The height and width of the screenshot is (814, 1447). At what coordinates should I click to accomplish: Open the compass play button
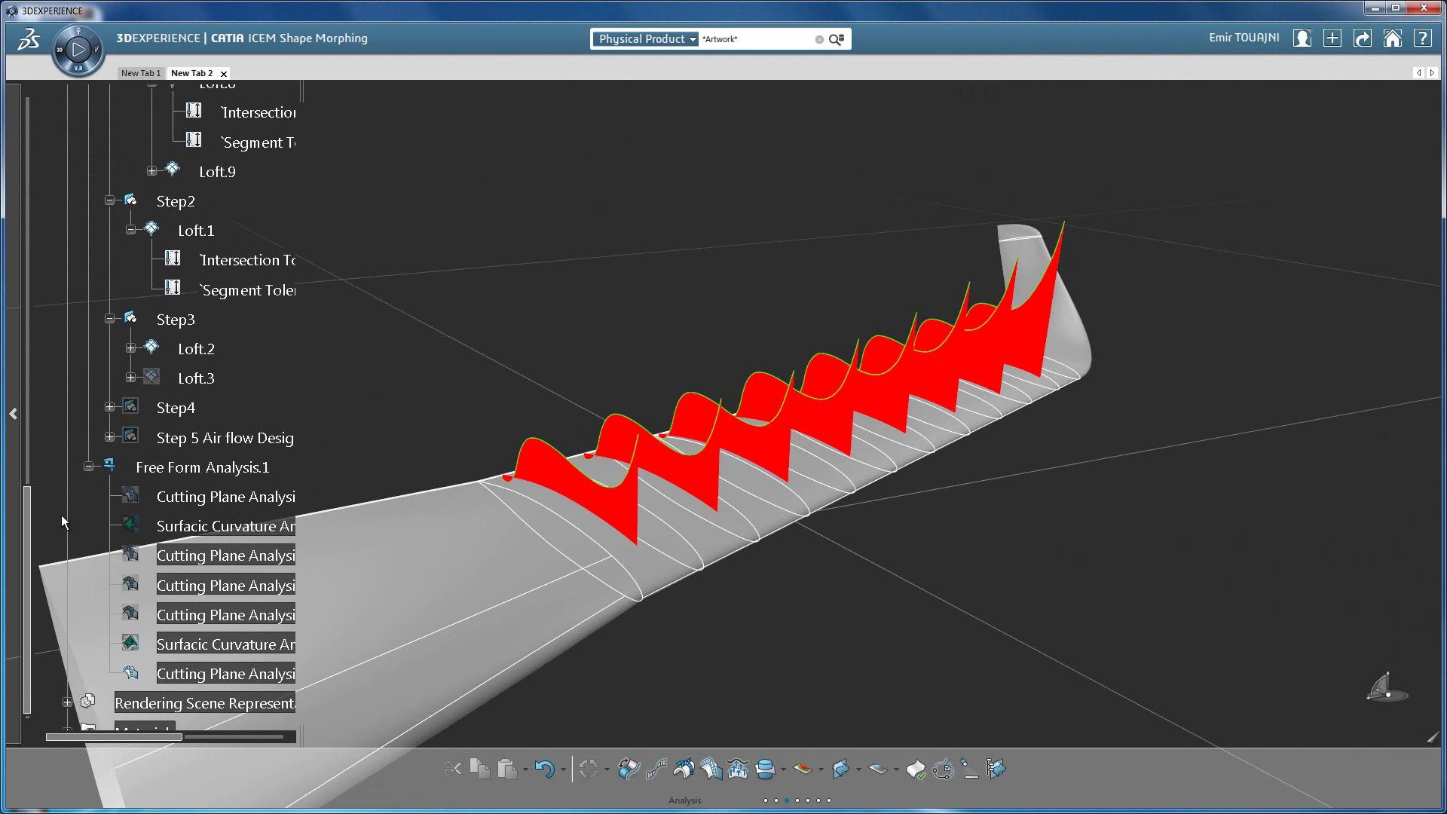point(78,50)
